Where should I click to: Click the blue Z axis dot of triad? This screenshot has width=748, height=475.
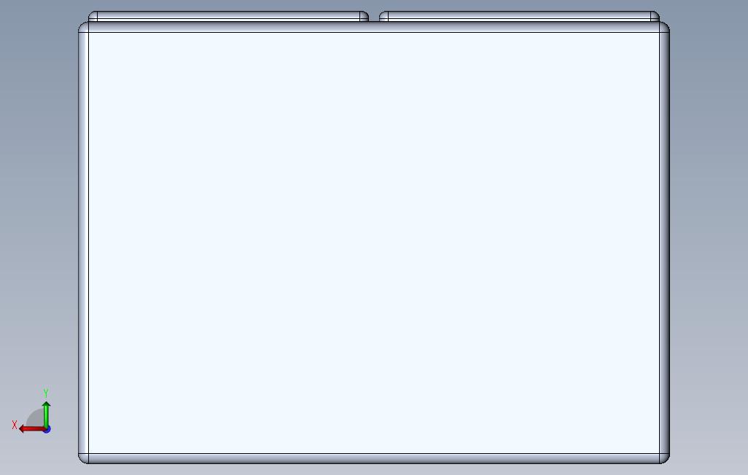pos(47,430)
